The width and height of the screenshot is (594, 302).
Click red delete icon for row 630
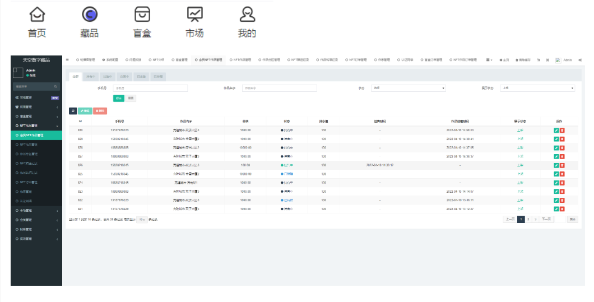point(562,131)
